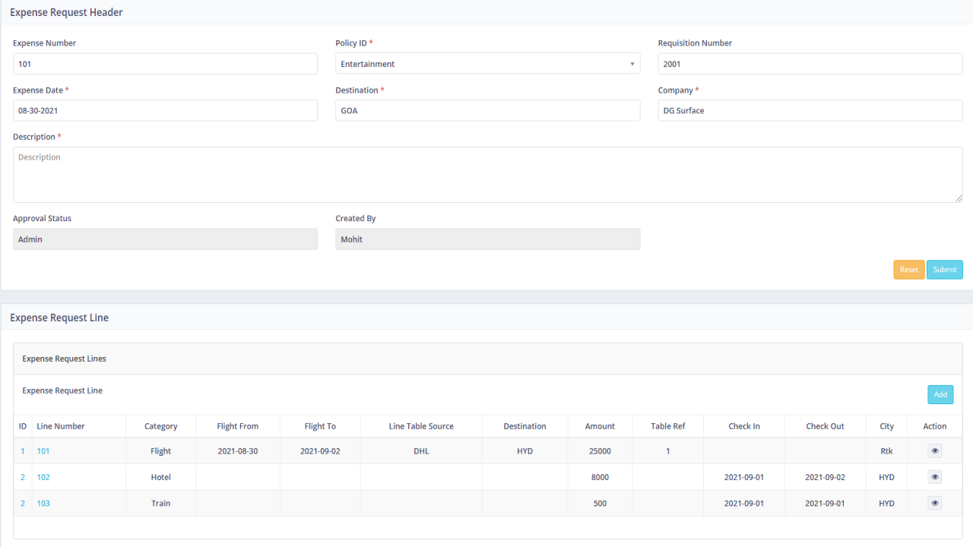Click the Amount column header
The width and height of the screenshot is (973, 547).
coord(600,425)
